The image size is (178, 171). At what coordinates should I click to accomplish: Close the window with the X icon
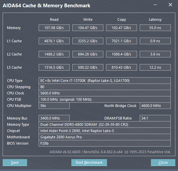pos(170,5)
